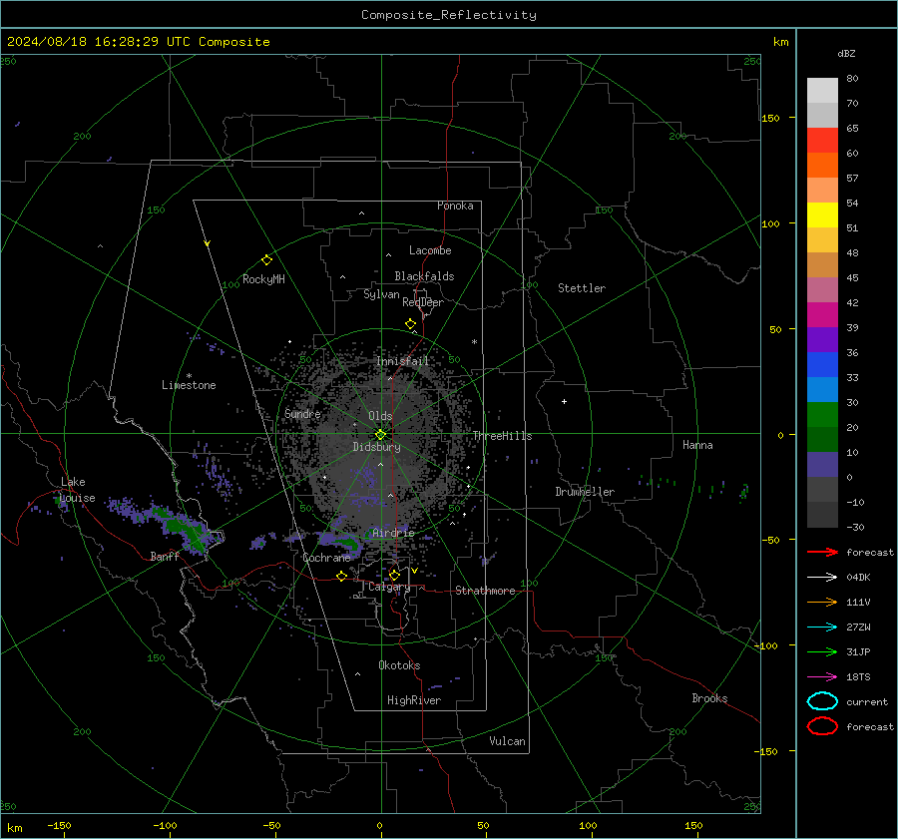Click the Stettler town label
The image size is (898, 839).
582,288
